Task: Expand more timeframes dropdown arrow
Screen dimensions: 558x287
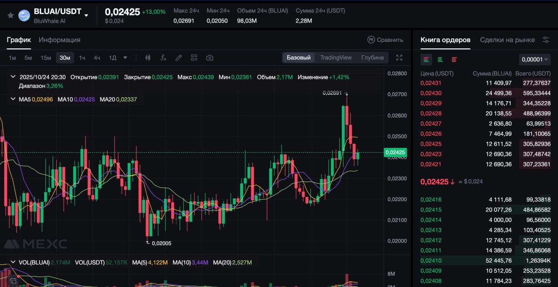Action: pos(125,58)
